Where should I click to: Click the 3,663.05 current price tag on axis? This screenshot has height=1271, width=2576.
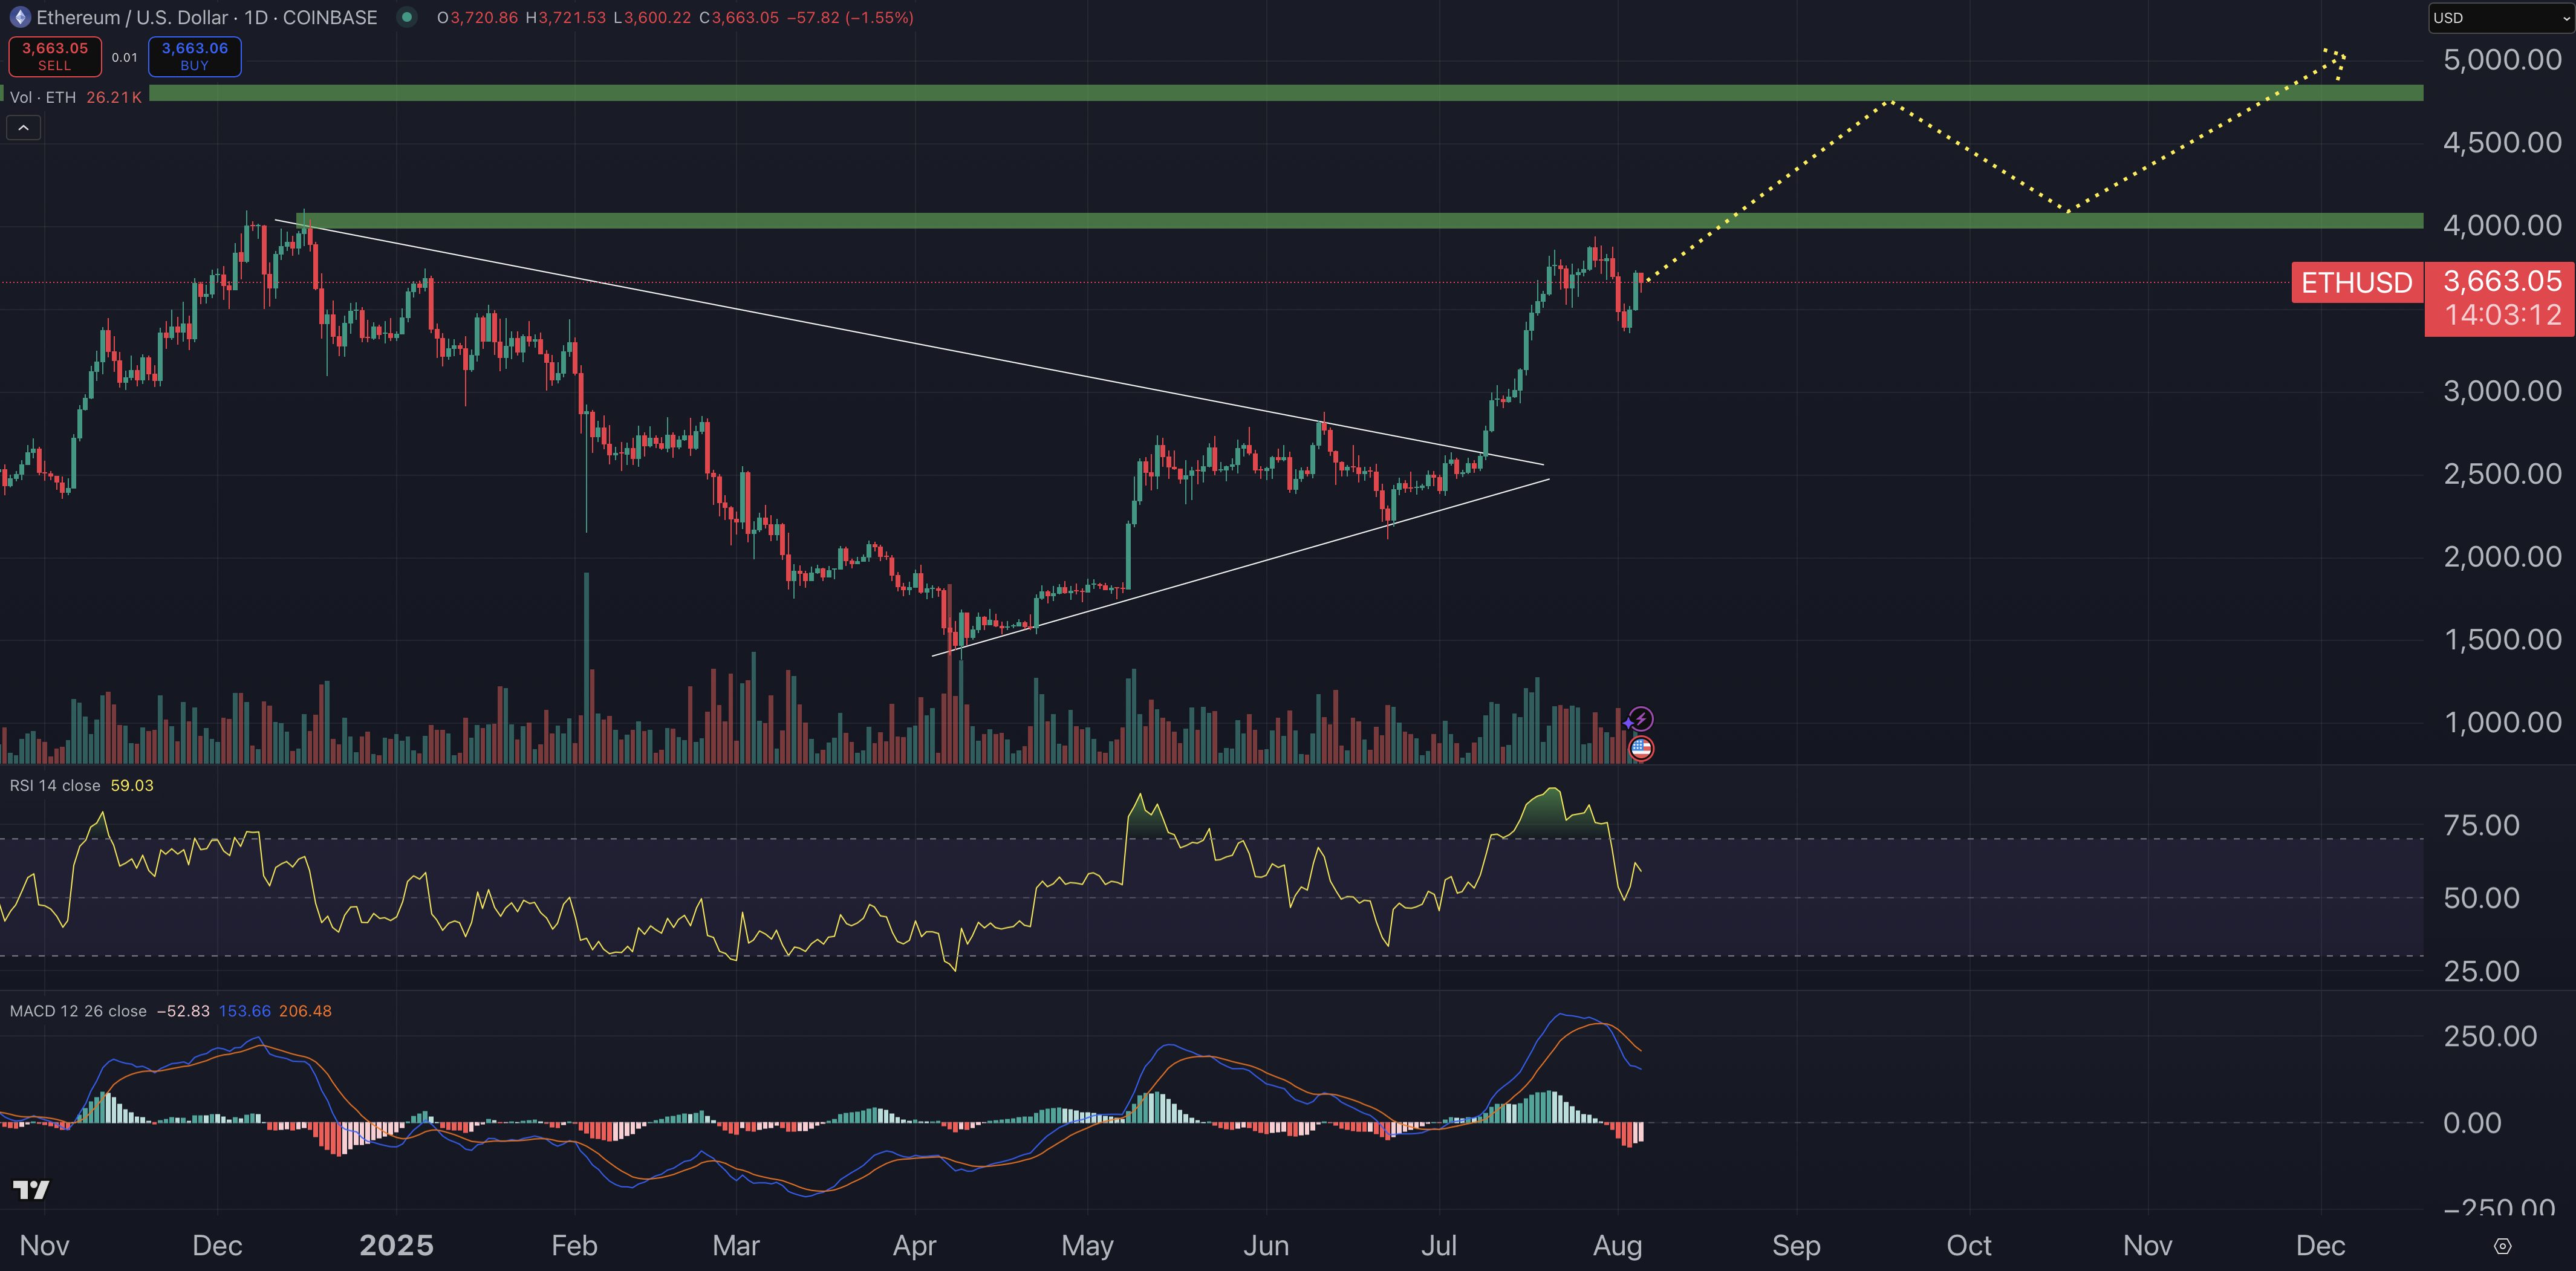(2502, 281)
